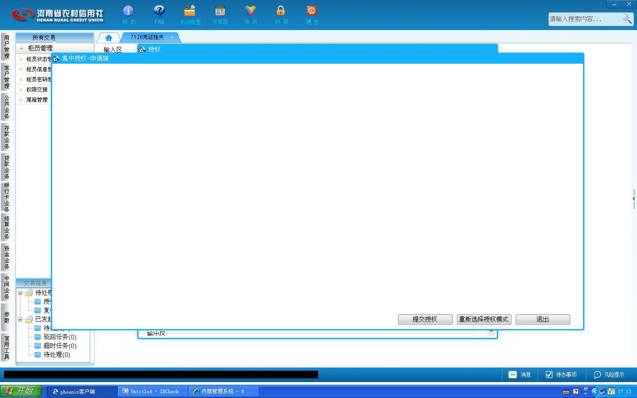This screenshot has width=637, height=398.
Task: Open the 公共业务 side tab
Action: (x=7, y=107)
